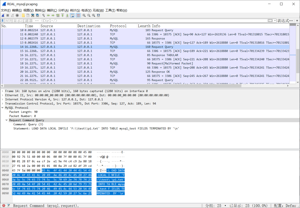Save the capture file from the toolbar
The width and height of the screenshot is (300, 208).
28,15
